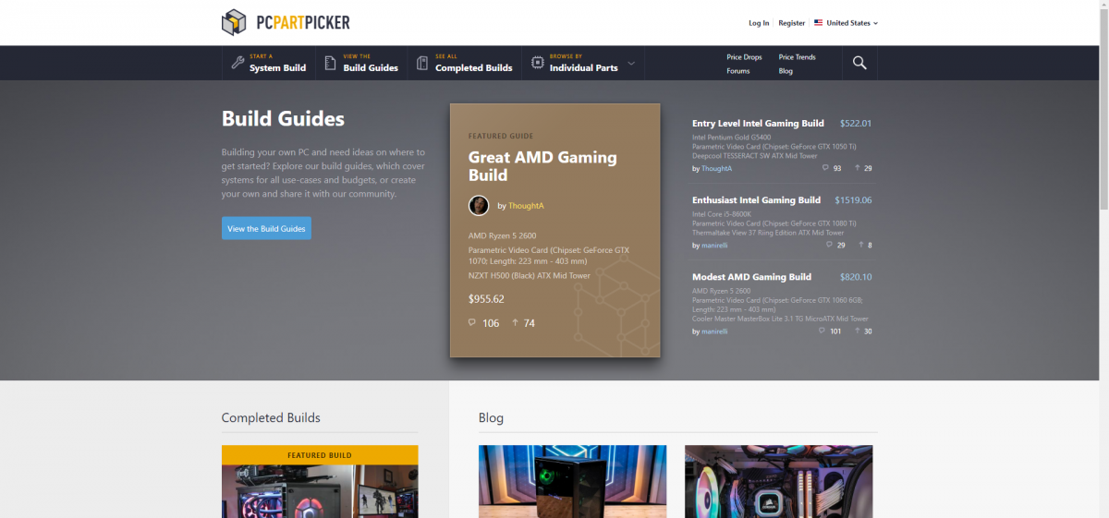Click comment icon for Entry Level Intel build
The image size is (1109, 518).
tap(825, 168)
